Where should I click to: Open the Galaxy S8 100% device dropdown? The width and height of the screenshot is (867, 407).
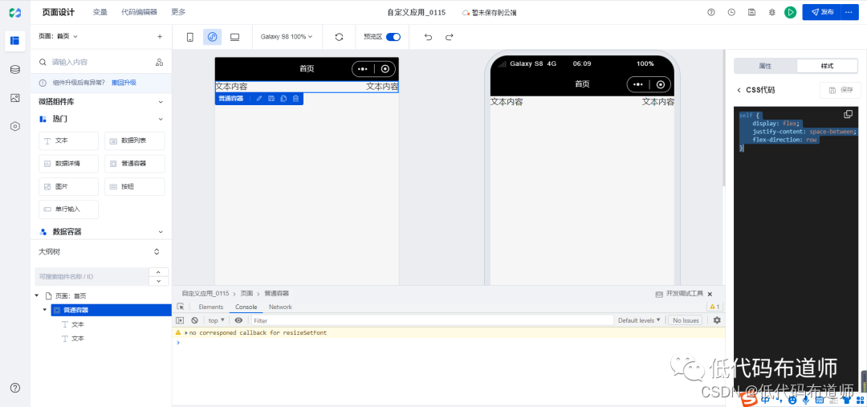[287, 37]
